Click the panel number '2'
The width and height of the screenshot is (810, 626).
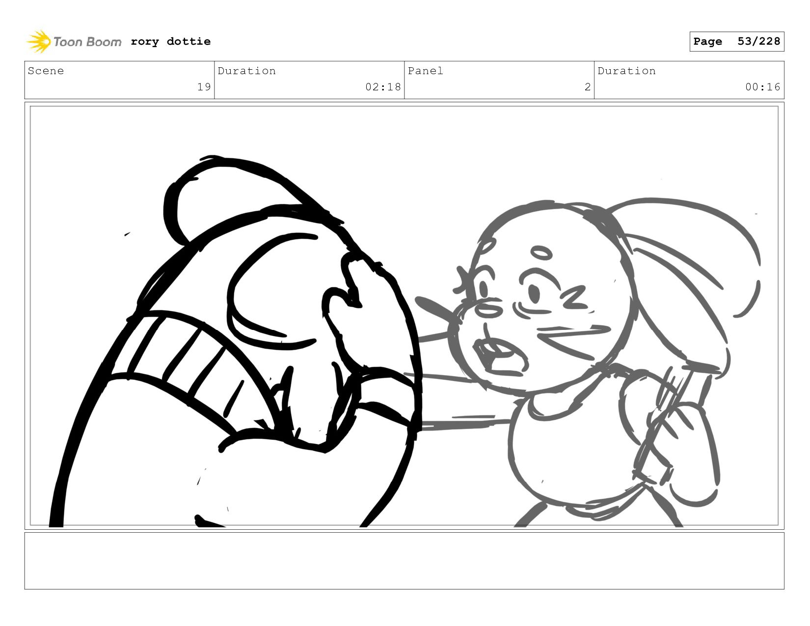tap(588, 87)
